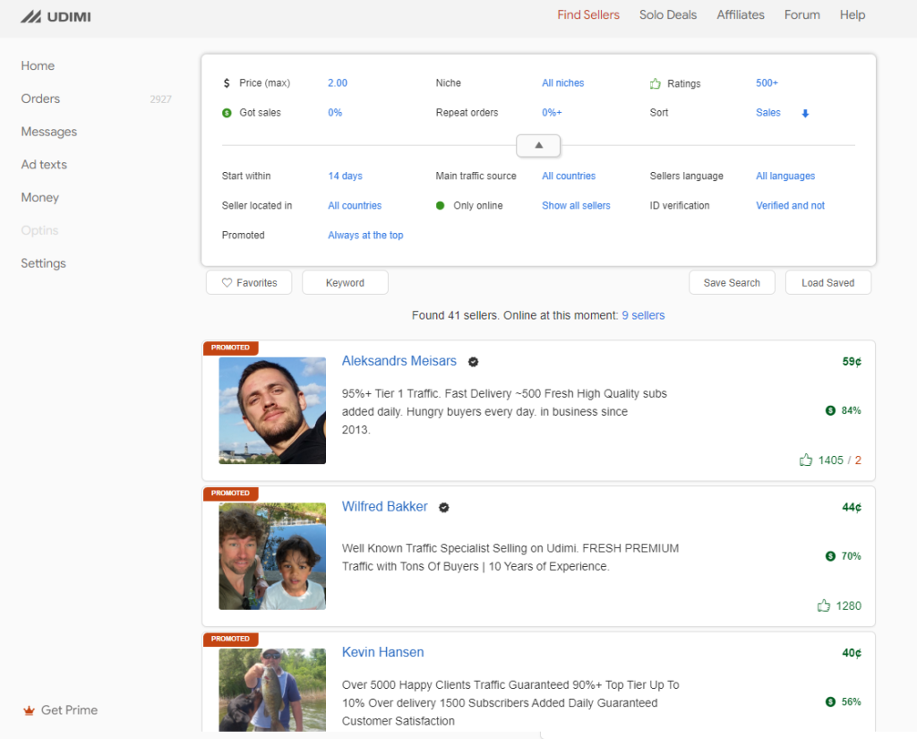
Task: Edit the Price max 2.00 value
Action: click(x=338, y=83)
